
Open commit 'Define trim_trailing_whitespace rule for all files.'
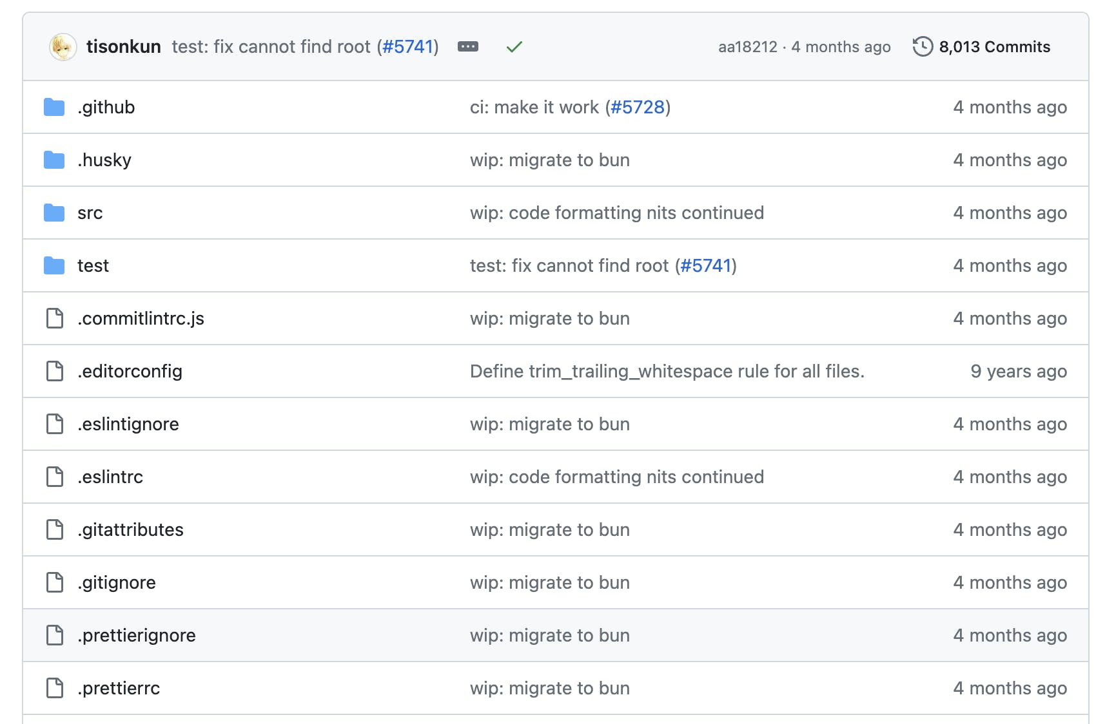[x=667, y=371]
